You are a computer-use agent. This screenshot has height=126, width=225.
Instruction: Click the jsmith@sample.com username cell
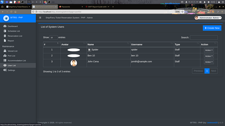152,63
